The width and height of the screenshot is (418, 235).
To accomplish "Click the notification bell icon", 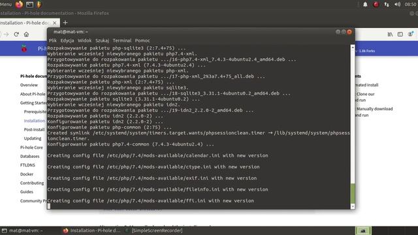I will tap(365, 5).
